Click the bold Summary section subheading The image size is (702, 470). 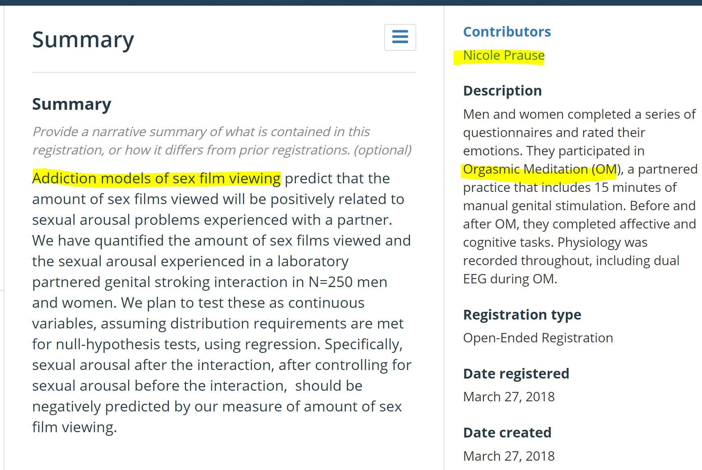tap(72, 104)
